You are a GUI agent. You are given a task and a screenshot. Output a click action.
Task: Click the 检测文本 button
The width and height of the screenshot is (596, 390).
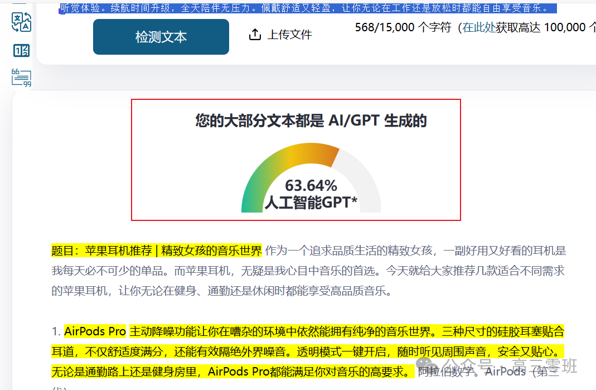[x=161, y=37]
